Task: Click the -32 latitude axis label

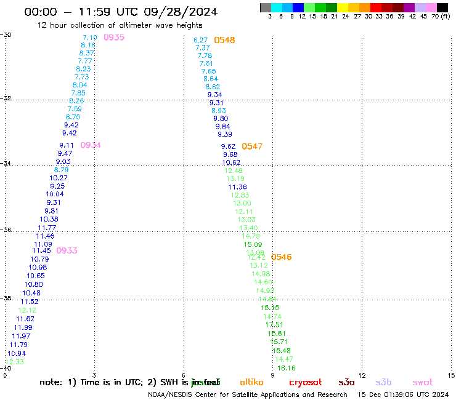Action: (6, 98)
